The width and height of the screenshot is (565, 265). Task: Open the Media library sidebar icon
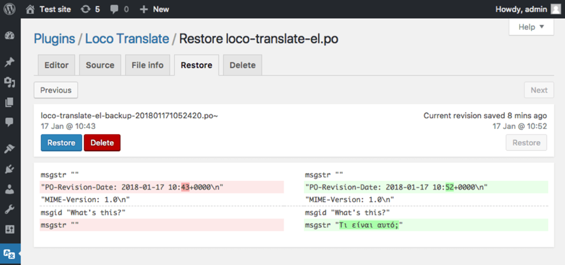tap(9, 82)
